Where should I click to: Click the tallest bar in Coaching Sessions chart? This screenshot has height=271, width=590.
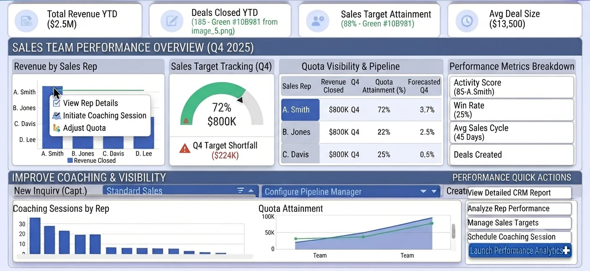[x=35, y=236]
